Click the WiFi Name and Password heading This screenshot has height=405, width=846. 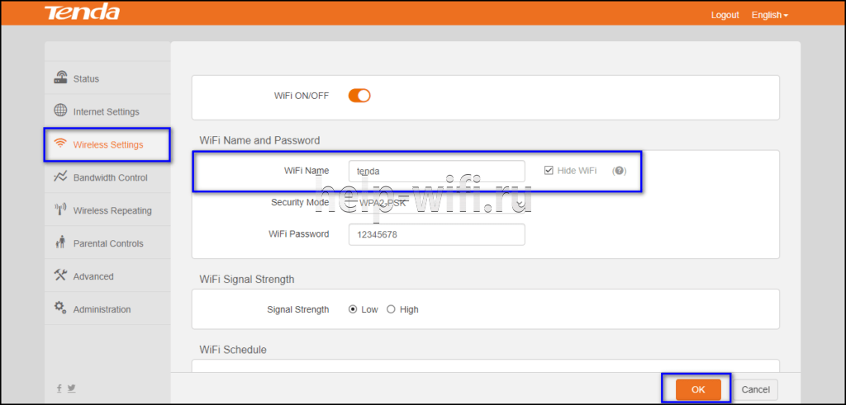[x=259, y=140]
